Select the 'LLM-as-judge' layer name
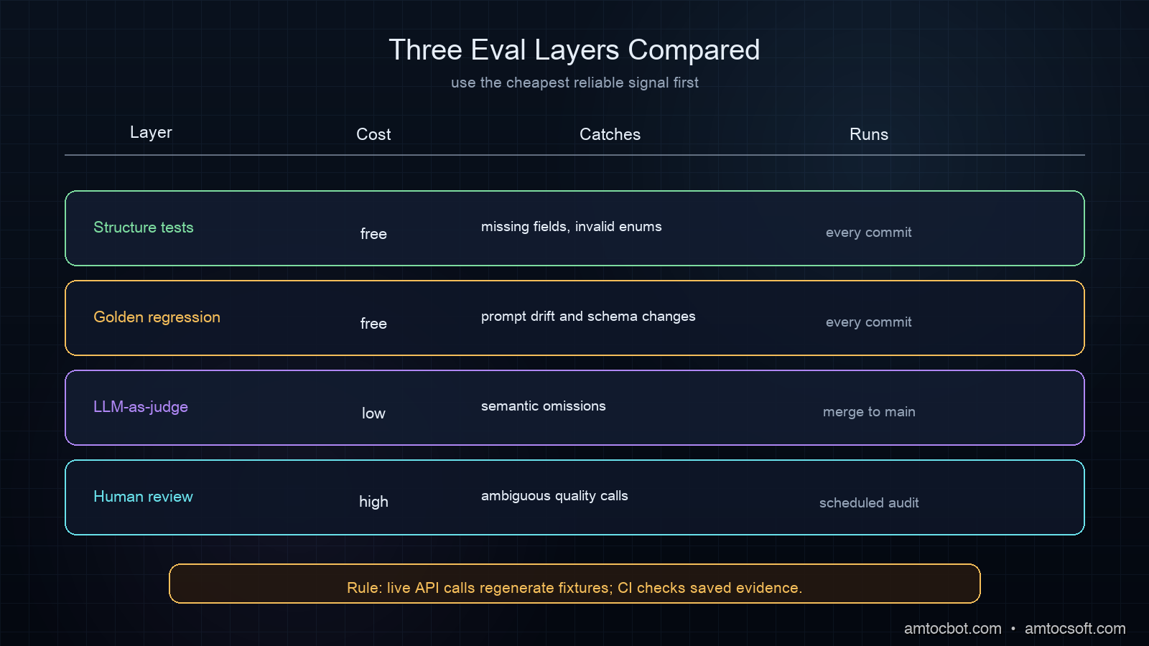This screenshot has height=646, width=1149. (141, 407)
